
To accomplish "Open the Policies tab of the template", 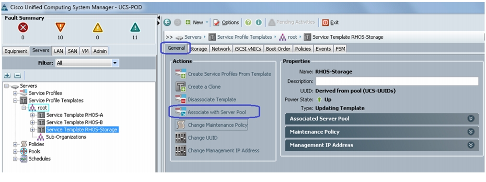I will 303,48.
